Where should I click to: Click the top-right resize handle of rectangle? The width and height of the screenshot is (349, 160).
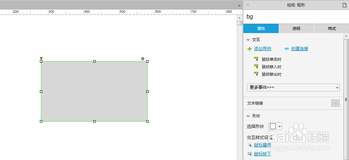click(147, 61)
